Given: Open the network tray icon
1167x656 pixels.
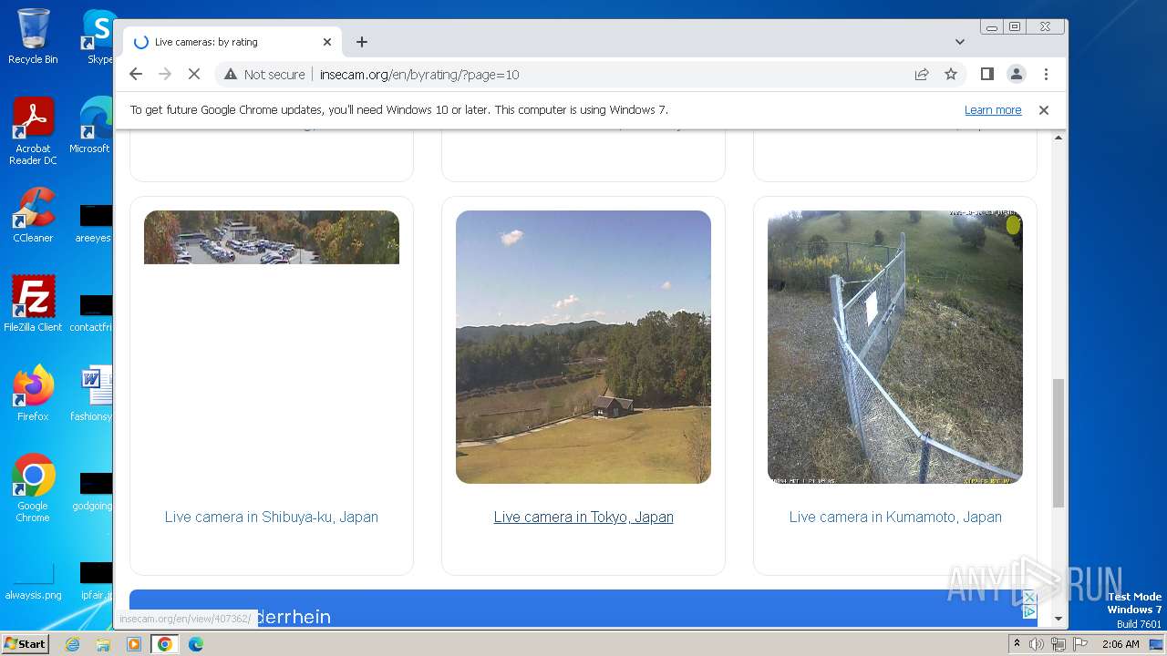Looking at the screenshot, I should pos(1058,644).
